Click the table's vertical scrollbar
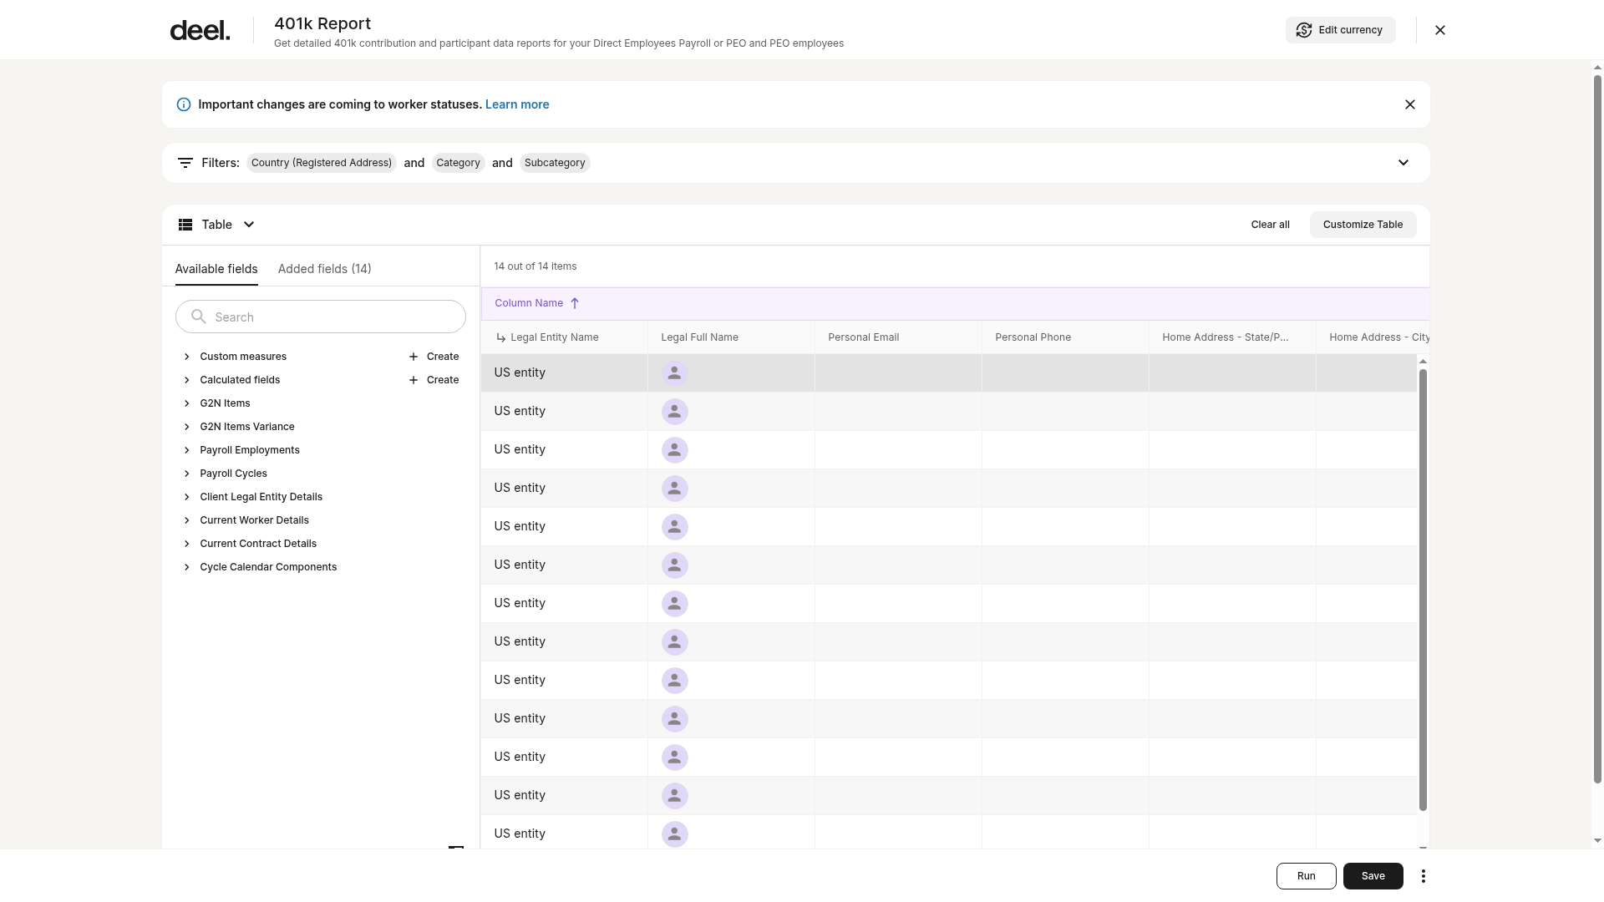Image resolution: width=1604 pixels, height=902 pixels. coord(1423,589)
